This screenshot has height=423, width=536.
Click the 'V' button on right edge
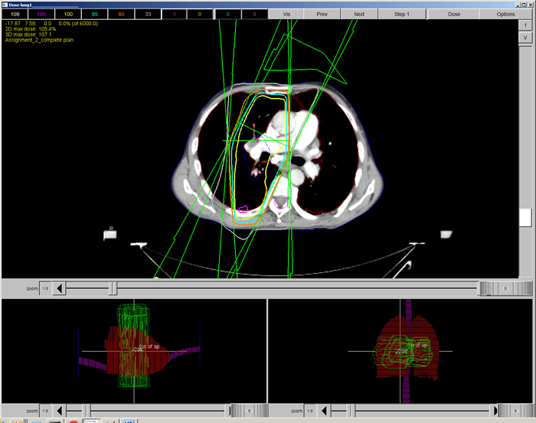coord(525,38)
